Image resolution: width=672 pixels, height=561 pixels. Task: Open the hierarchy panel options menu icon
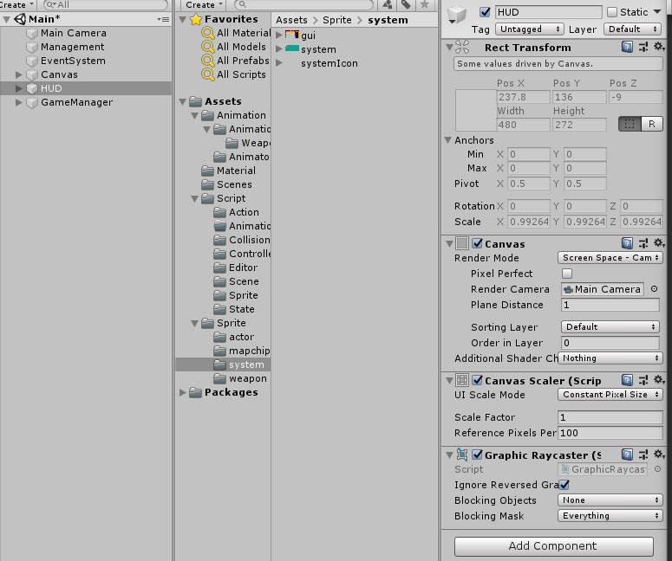coord(163,19)
